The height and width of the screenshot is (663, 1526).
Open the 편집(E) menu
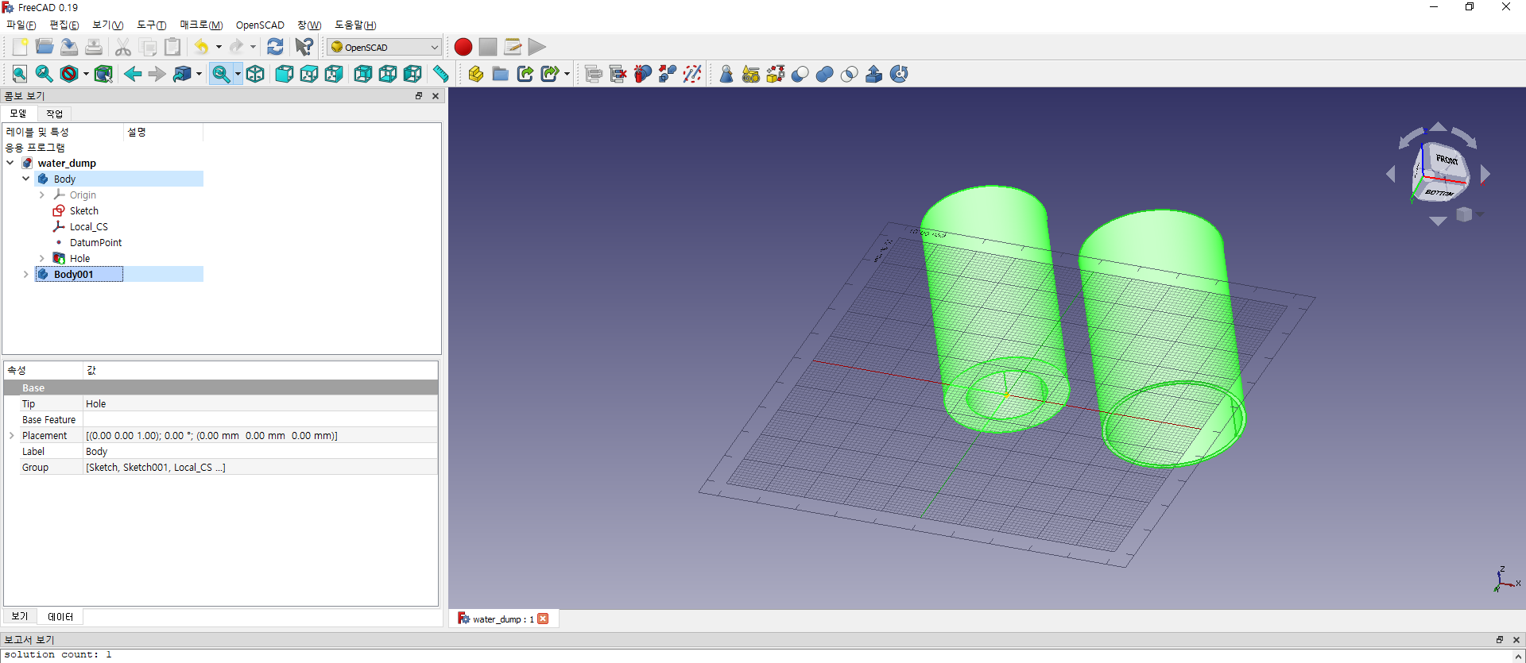(64, 25)
